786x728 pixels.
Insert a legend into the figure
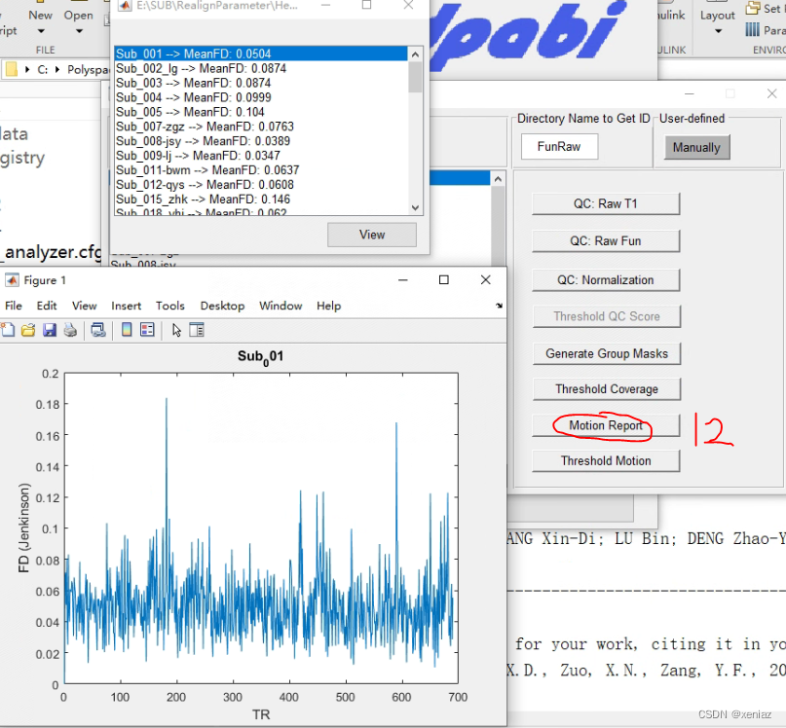click(148, 329)
